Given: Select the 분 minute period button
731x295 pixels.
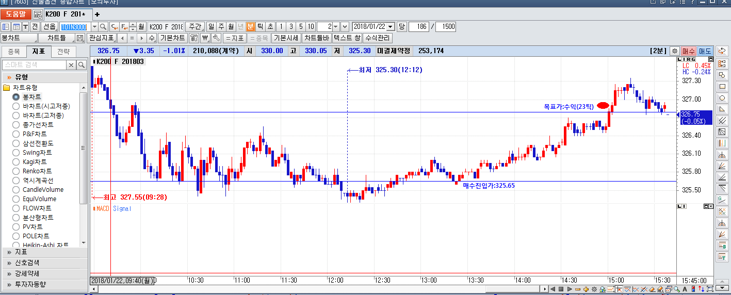Looking at the screenshot, I should pyautogui.click(x=250, y=26).
